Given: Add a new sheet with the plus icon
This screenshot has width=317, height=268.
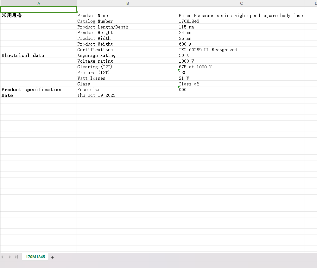Looking at the screenshot, I should 52,257.
